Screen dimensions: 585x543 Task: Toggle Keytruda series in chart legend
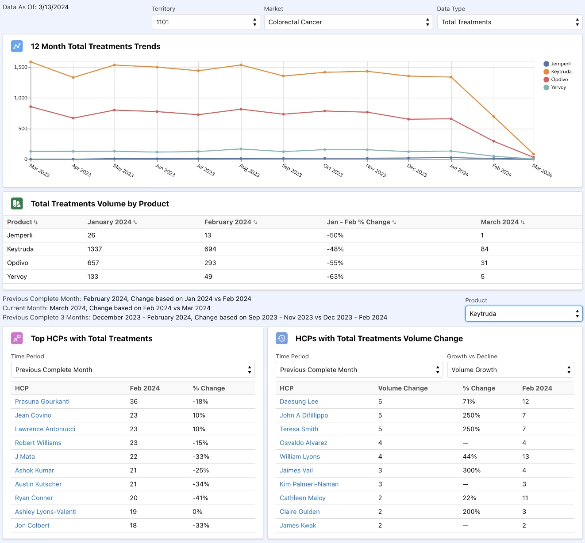coord(561,72)
